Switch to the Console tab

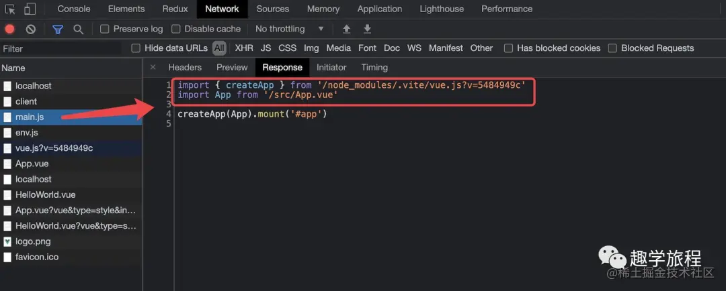pos(74,9)
